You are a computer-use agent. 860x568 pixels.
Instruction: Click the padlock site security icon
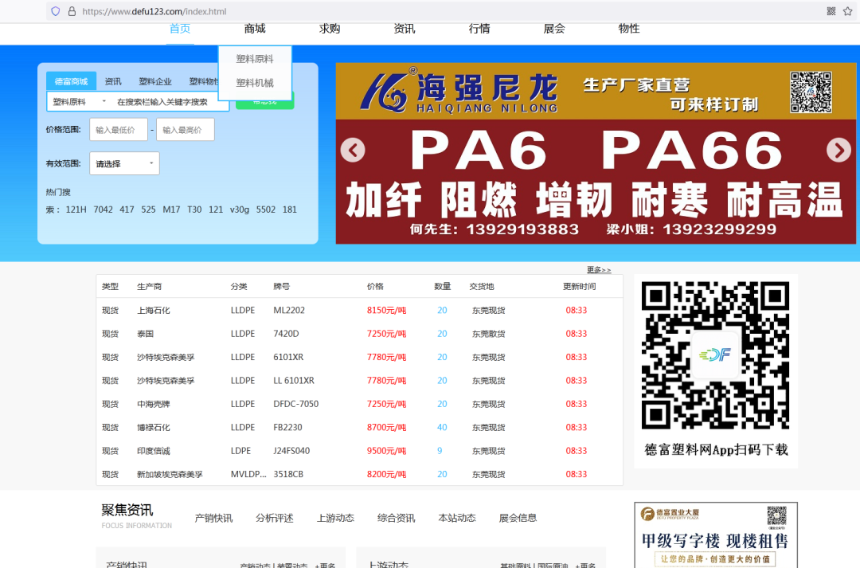coord(72,11)
